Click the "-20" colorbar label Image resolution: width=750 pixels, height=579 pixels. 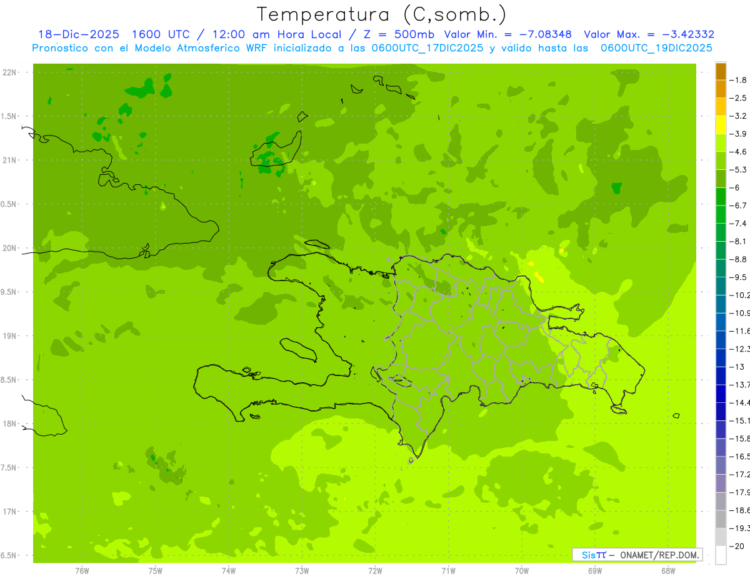point(738,546)
